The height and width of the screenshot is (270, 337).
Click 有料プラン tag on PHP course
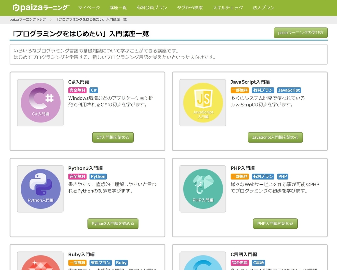click(263, 176)
